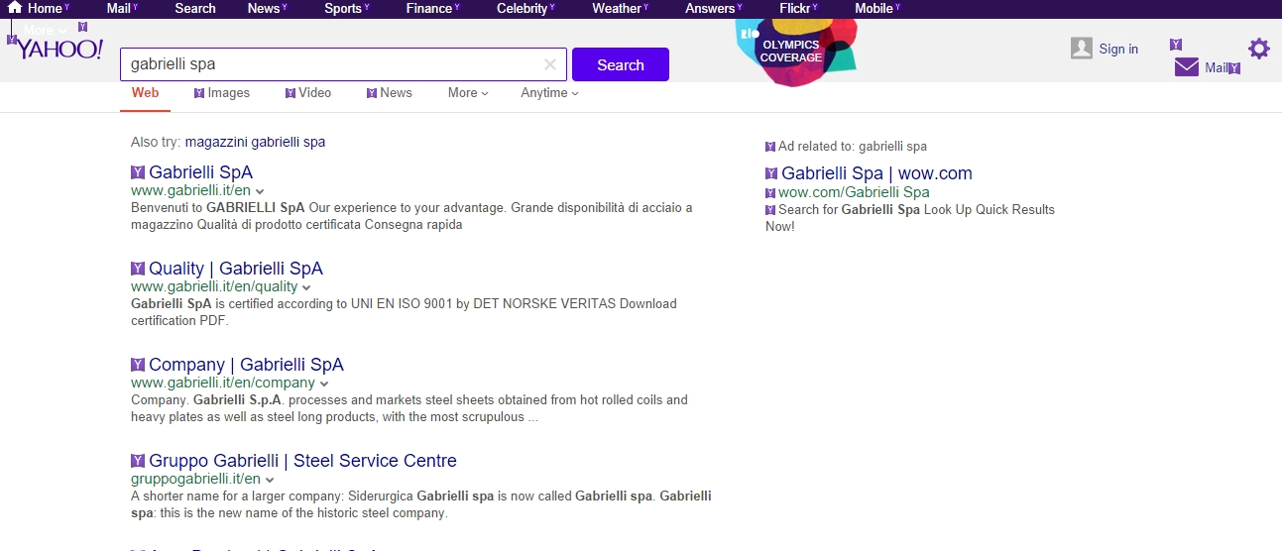Screen dimensions: 1282x551
Task: Click the www.gabrielli.it/en/quality green URL
Action: pyautogui.click(x=214, y=287)
